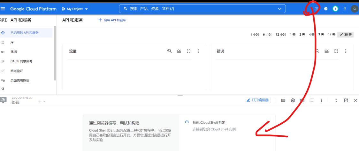
Task: Activate Cloud Shell icon in top bar
Action: point(316,9)
